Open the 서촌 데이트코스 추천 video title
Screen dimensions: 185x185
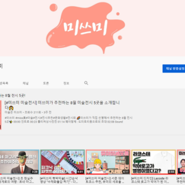pos(105,180)
